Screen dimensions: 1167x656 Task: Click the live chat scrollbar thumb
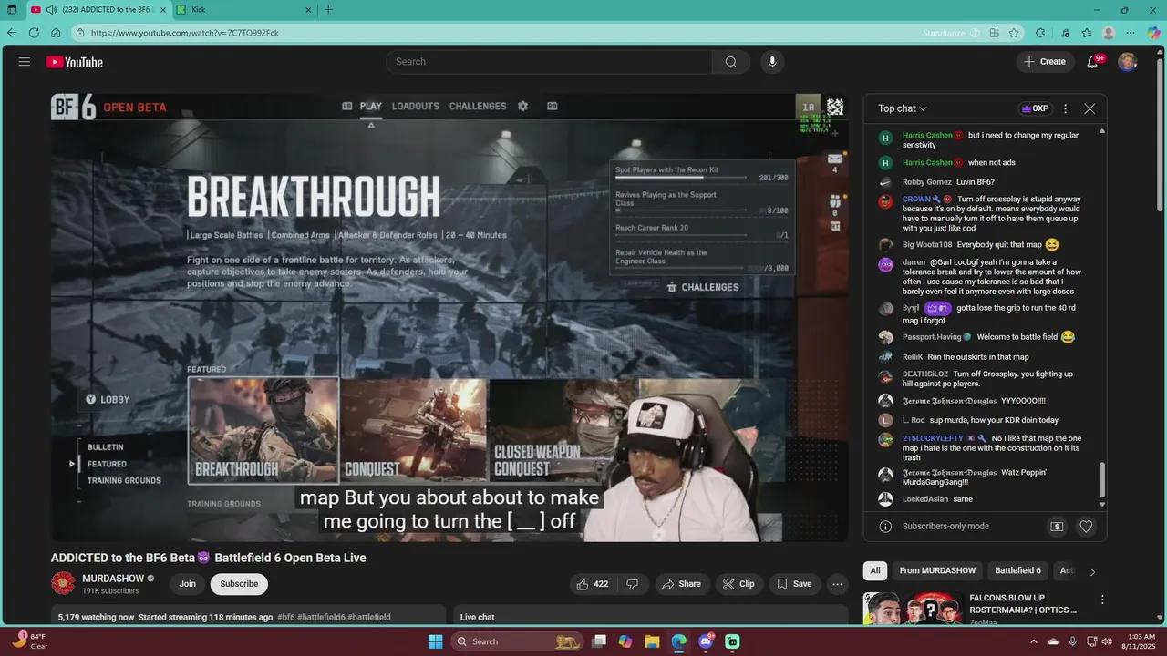tap(1102, 480)
